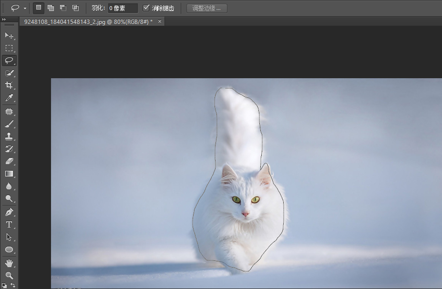442x289 pixels.
Task: Toggle the 消除锯齿 anti-alias checkbox
Action: (x=146, y=8)
